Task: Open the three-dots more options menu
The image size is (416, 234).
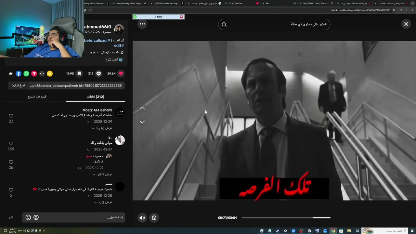Action: click(x=142, y=24)
